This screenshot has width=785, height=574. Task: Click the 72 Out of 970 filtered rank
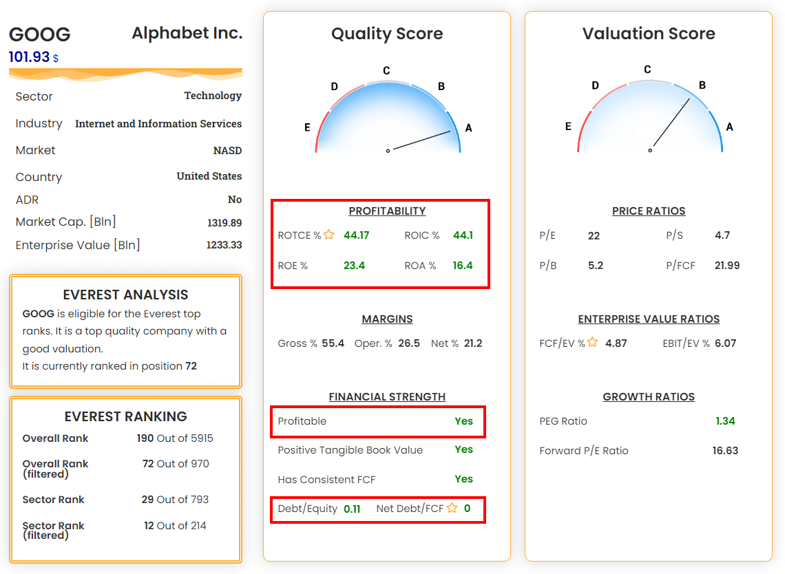click(x=176, y=464)
